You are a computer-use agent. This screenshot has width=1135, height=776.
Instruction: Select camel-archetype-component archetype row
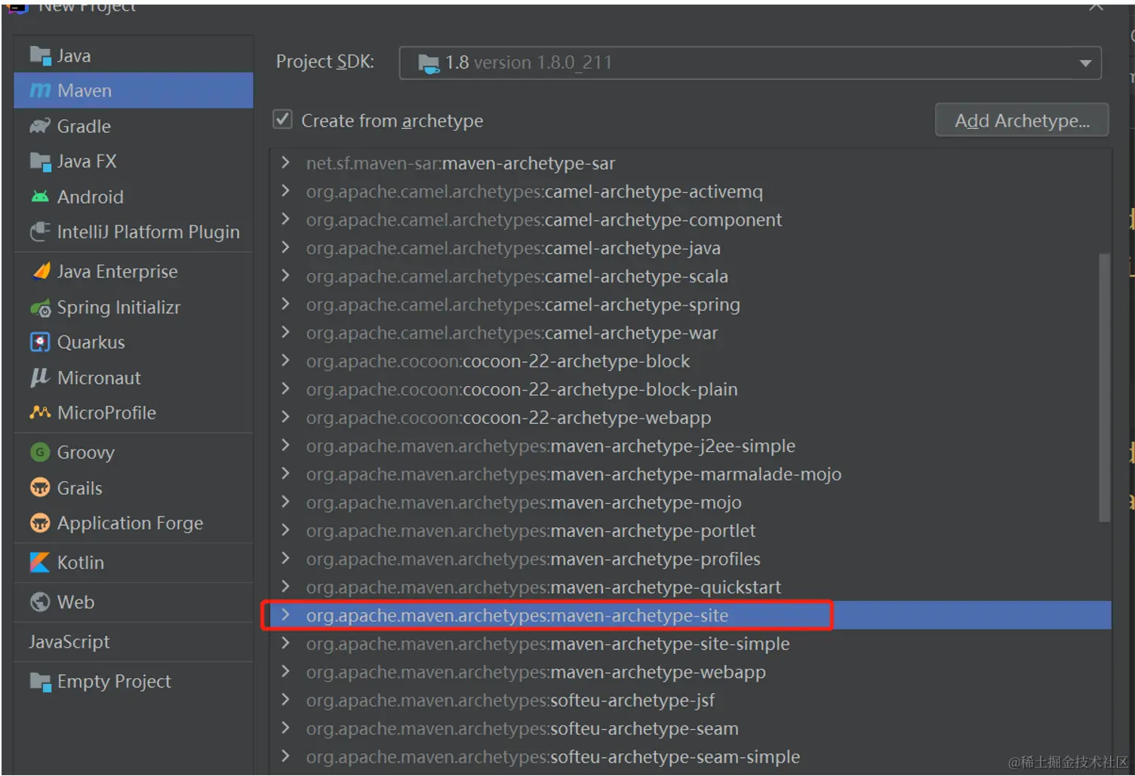coord(690,219)
